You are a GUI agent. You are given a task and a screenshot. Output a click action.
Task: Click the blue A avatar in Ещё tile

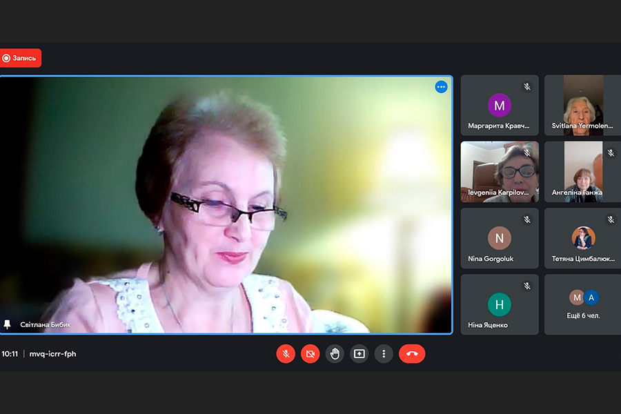coord(591,297)
